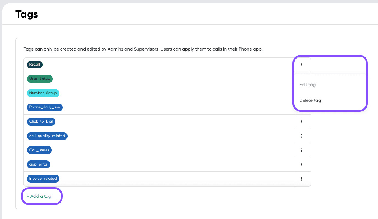Choose Edit tag from the open menu
This screenshot has width=378, height=219.
(x=307, y=85)
